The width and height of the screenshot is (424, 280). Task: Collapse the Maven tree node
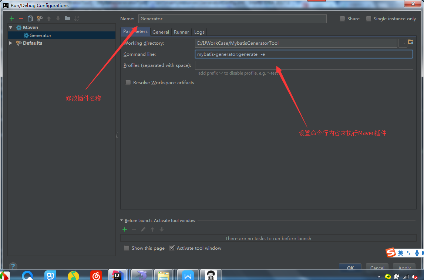11,28
